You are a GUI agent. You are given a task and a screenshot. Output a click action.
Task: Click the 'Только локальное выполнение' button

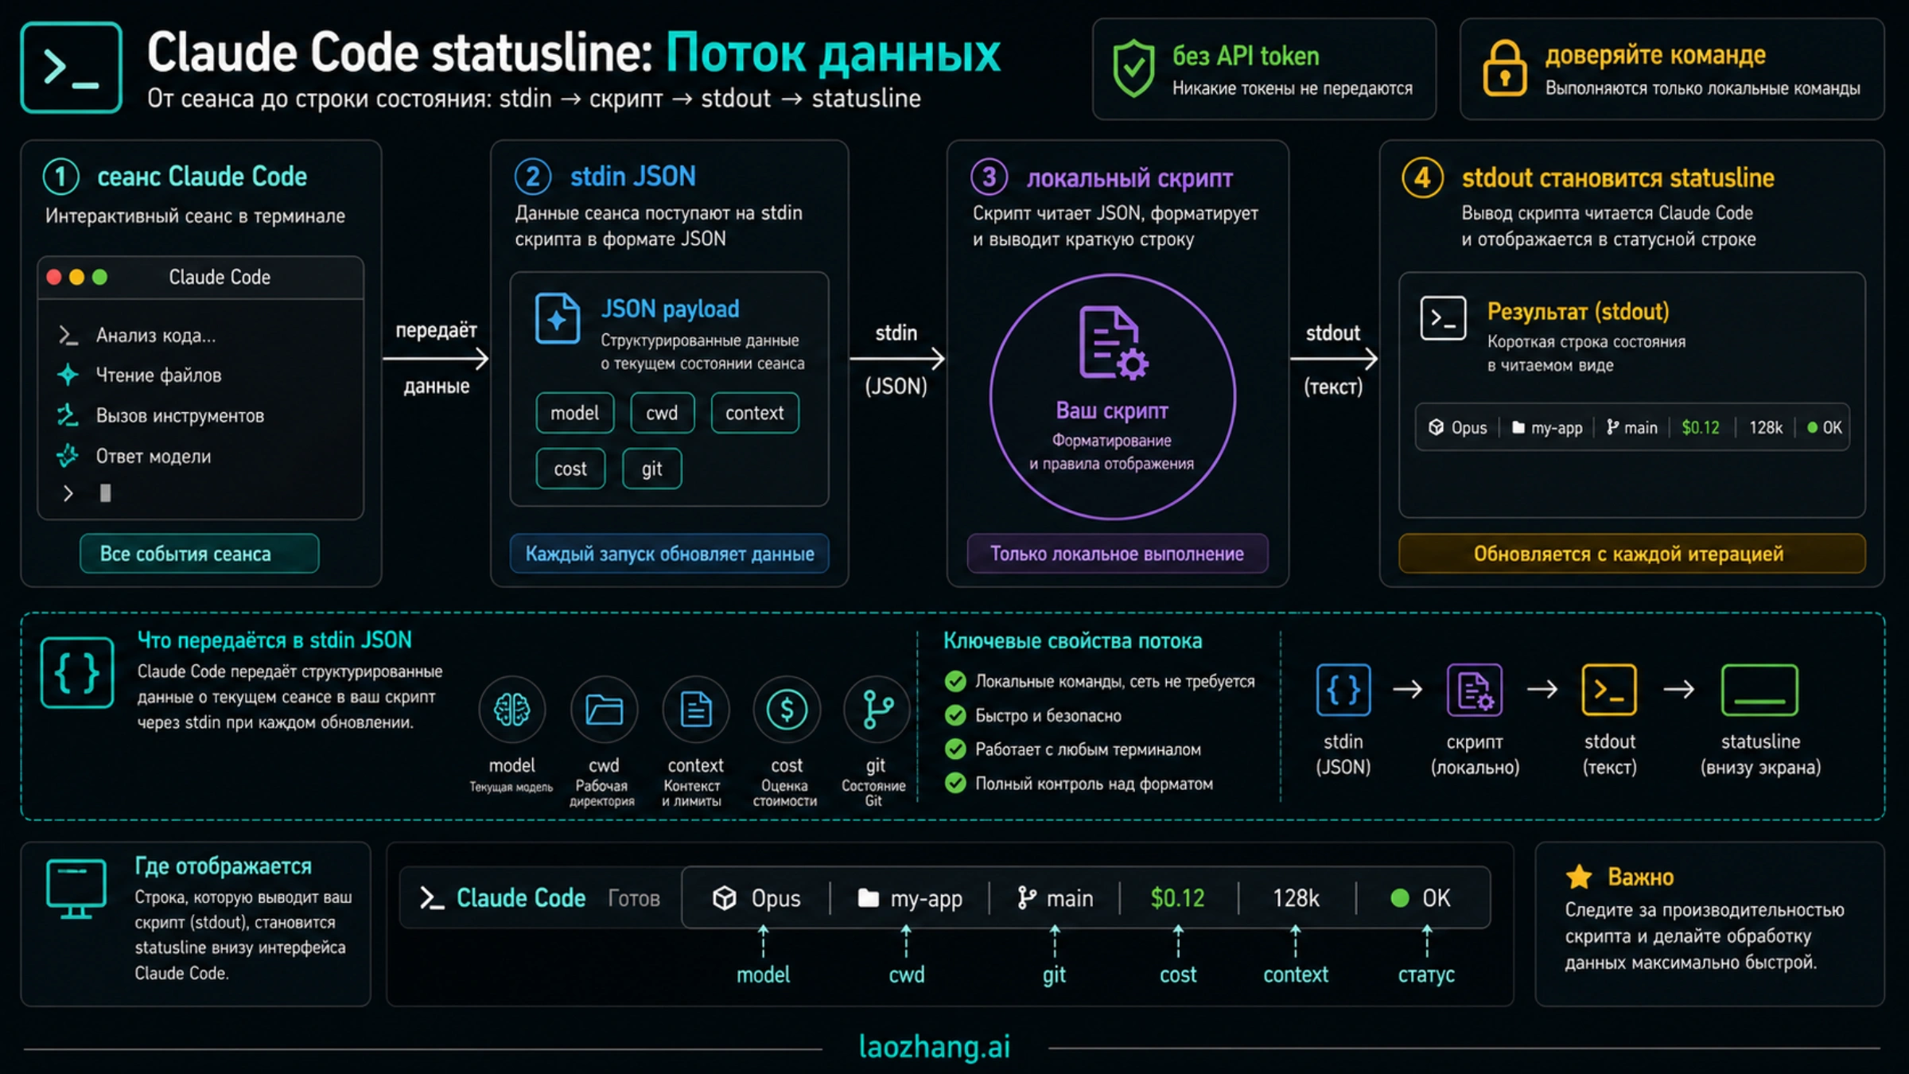1117,554
